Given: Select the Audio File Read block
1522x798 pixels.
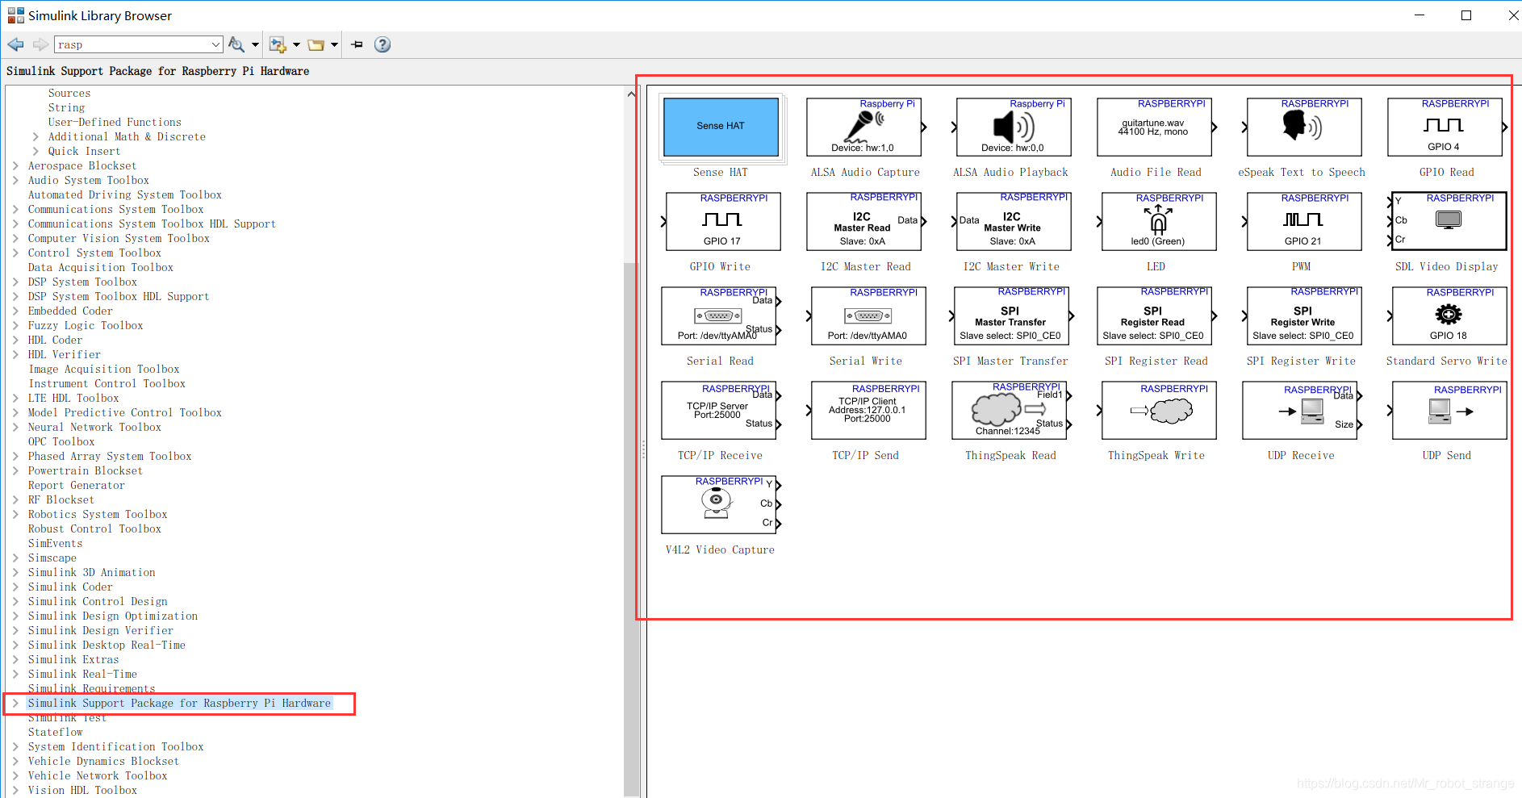Looking at the screenshot, I should (1156, 127).
